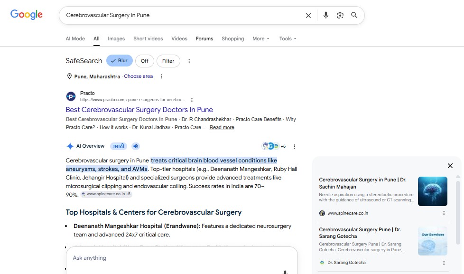Select SafeSearch Filter option

pyautogui.click(x=168, y=61)
